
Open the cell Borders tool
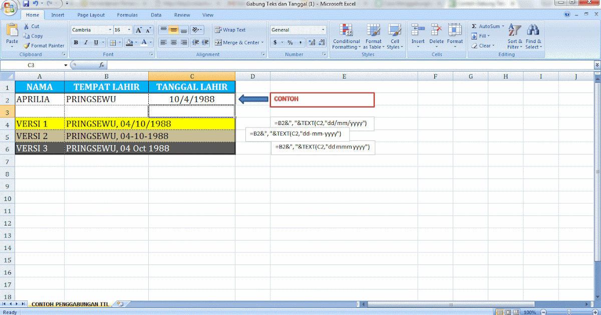113,42
